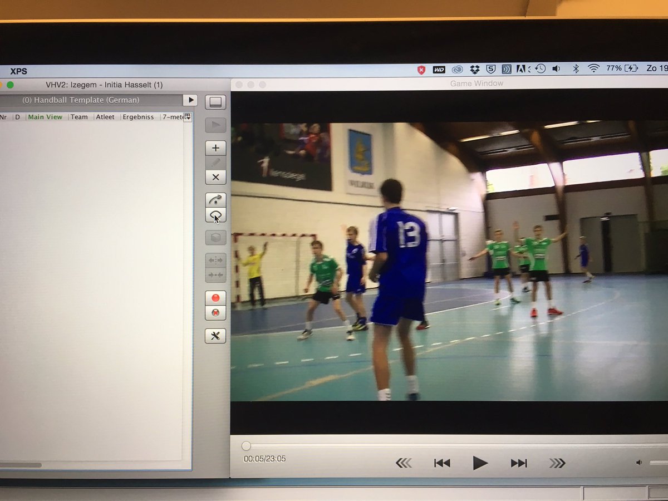Image resolution: width=668 pixels, height=501 pixels.
Task: Open the Bluetooth menu bar icon
Action: (x=576, y=68)
